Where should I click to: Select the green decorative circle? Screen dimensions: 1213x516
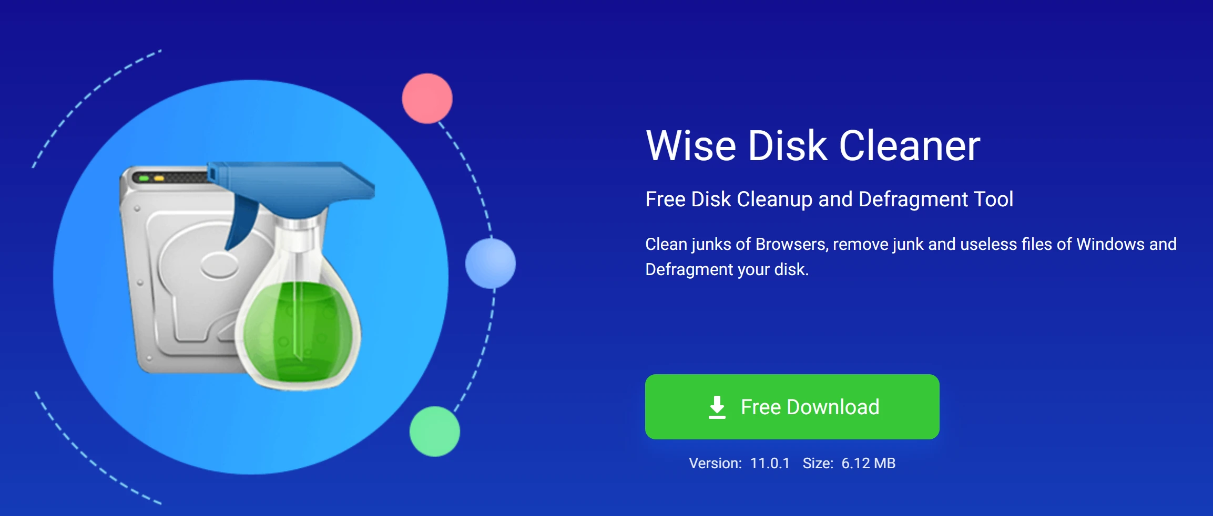435,431
